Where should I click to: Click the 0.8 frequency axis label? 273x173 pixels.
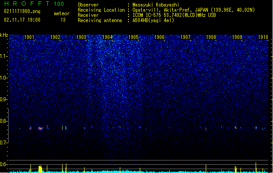[3, 121]
